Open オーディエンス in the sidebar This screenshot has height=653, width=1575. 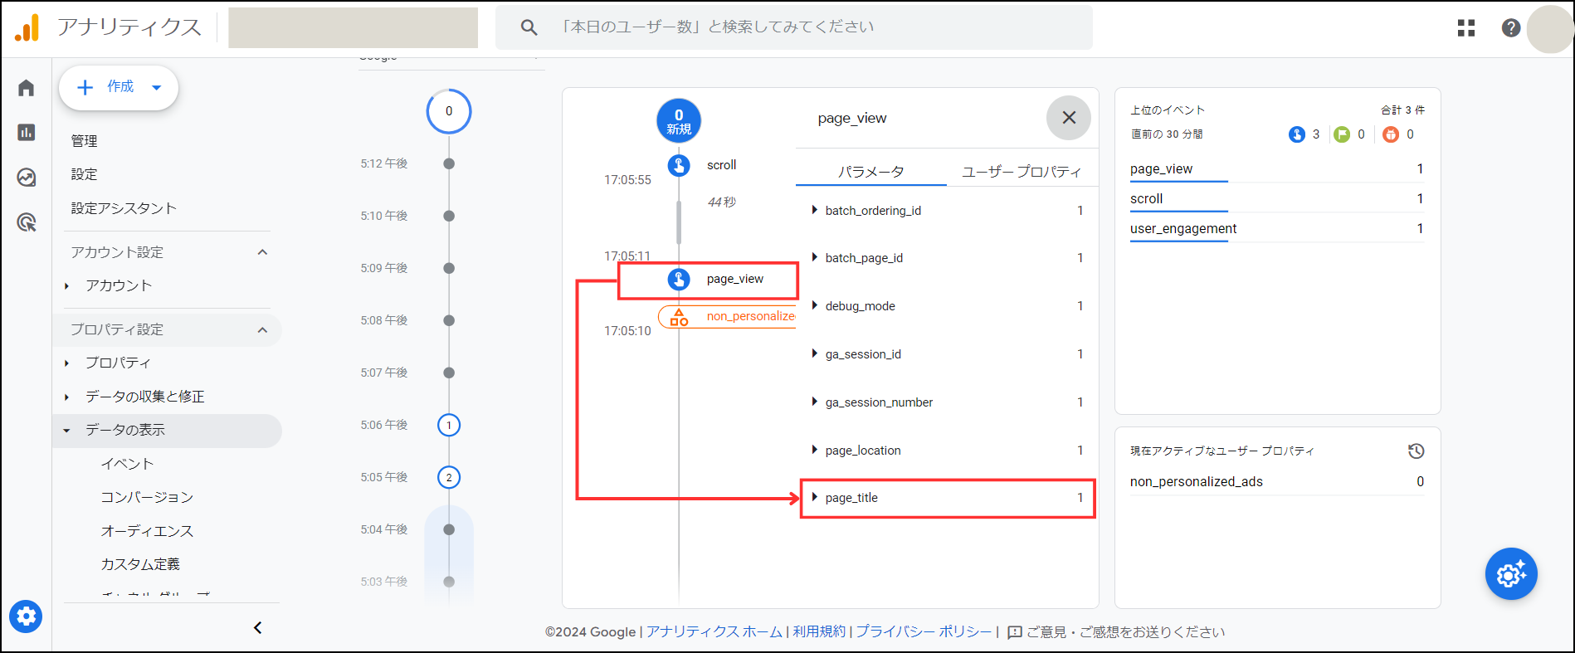click(147, 531)
